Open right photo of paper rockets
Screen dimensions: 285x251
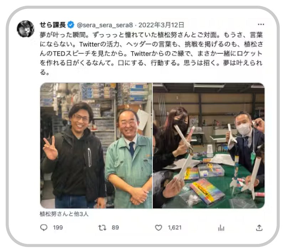(x=209, y=145)
